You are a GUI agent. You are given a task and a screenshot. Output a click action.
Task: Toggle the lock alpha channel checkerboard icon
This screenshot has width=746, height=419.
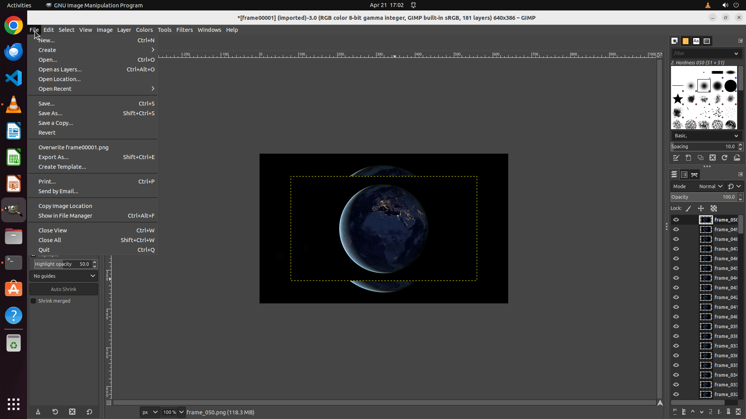(714, 209)
